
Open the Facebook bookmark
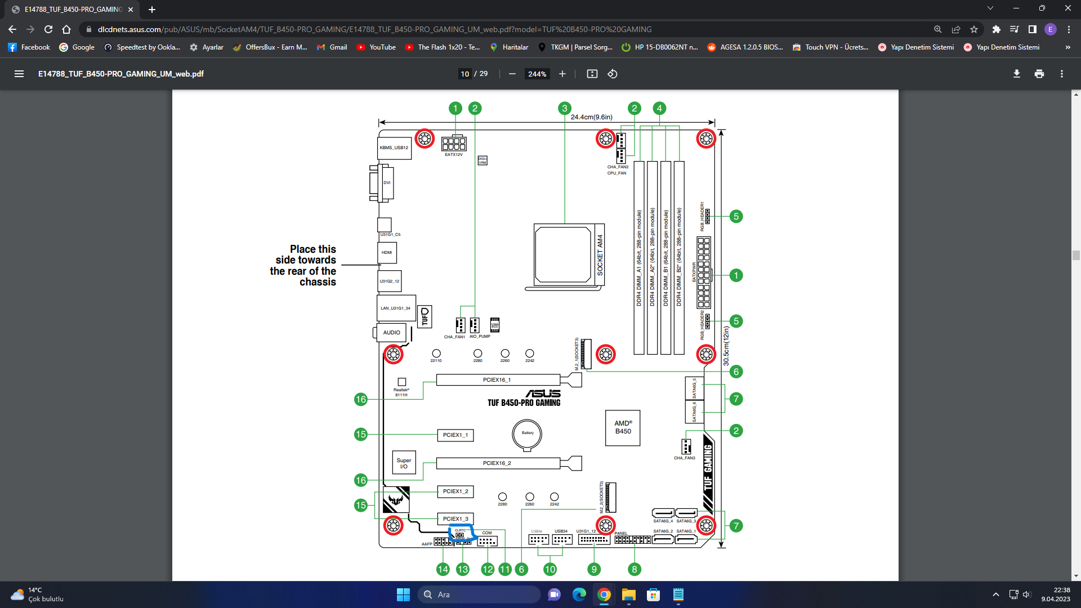click(29, 47)
